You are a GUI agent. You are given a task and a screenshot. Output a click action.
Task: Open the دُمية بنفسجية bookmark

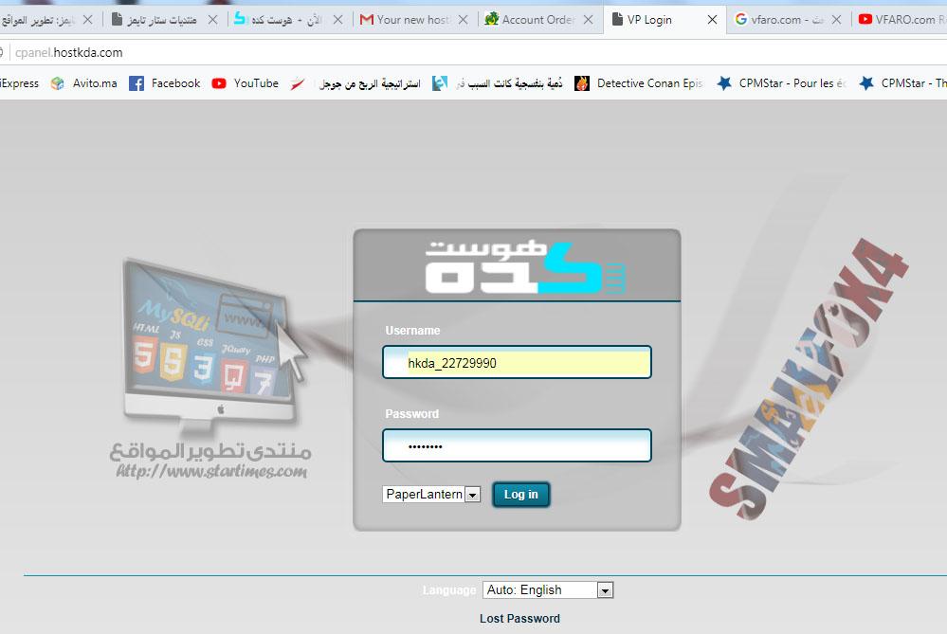click(x=498, y=83)
